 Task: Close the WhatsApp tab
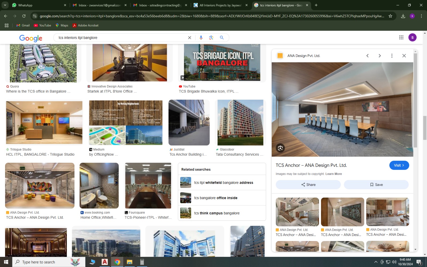pos(65,5)
